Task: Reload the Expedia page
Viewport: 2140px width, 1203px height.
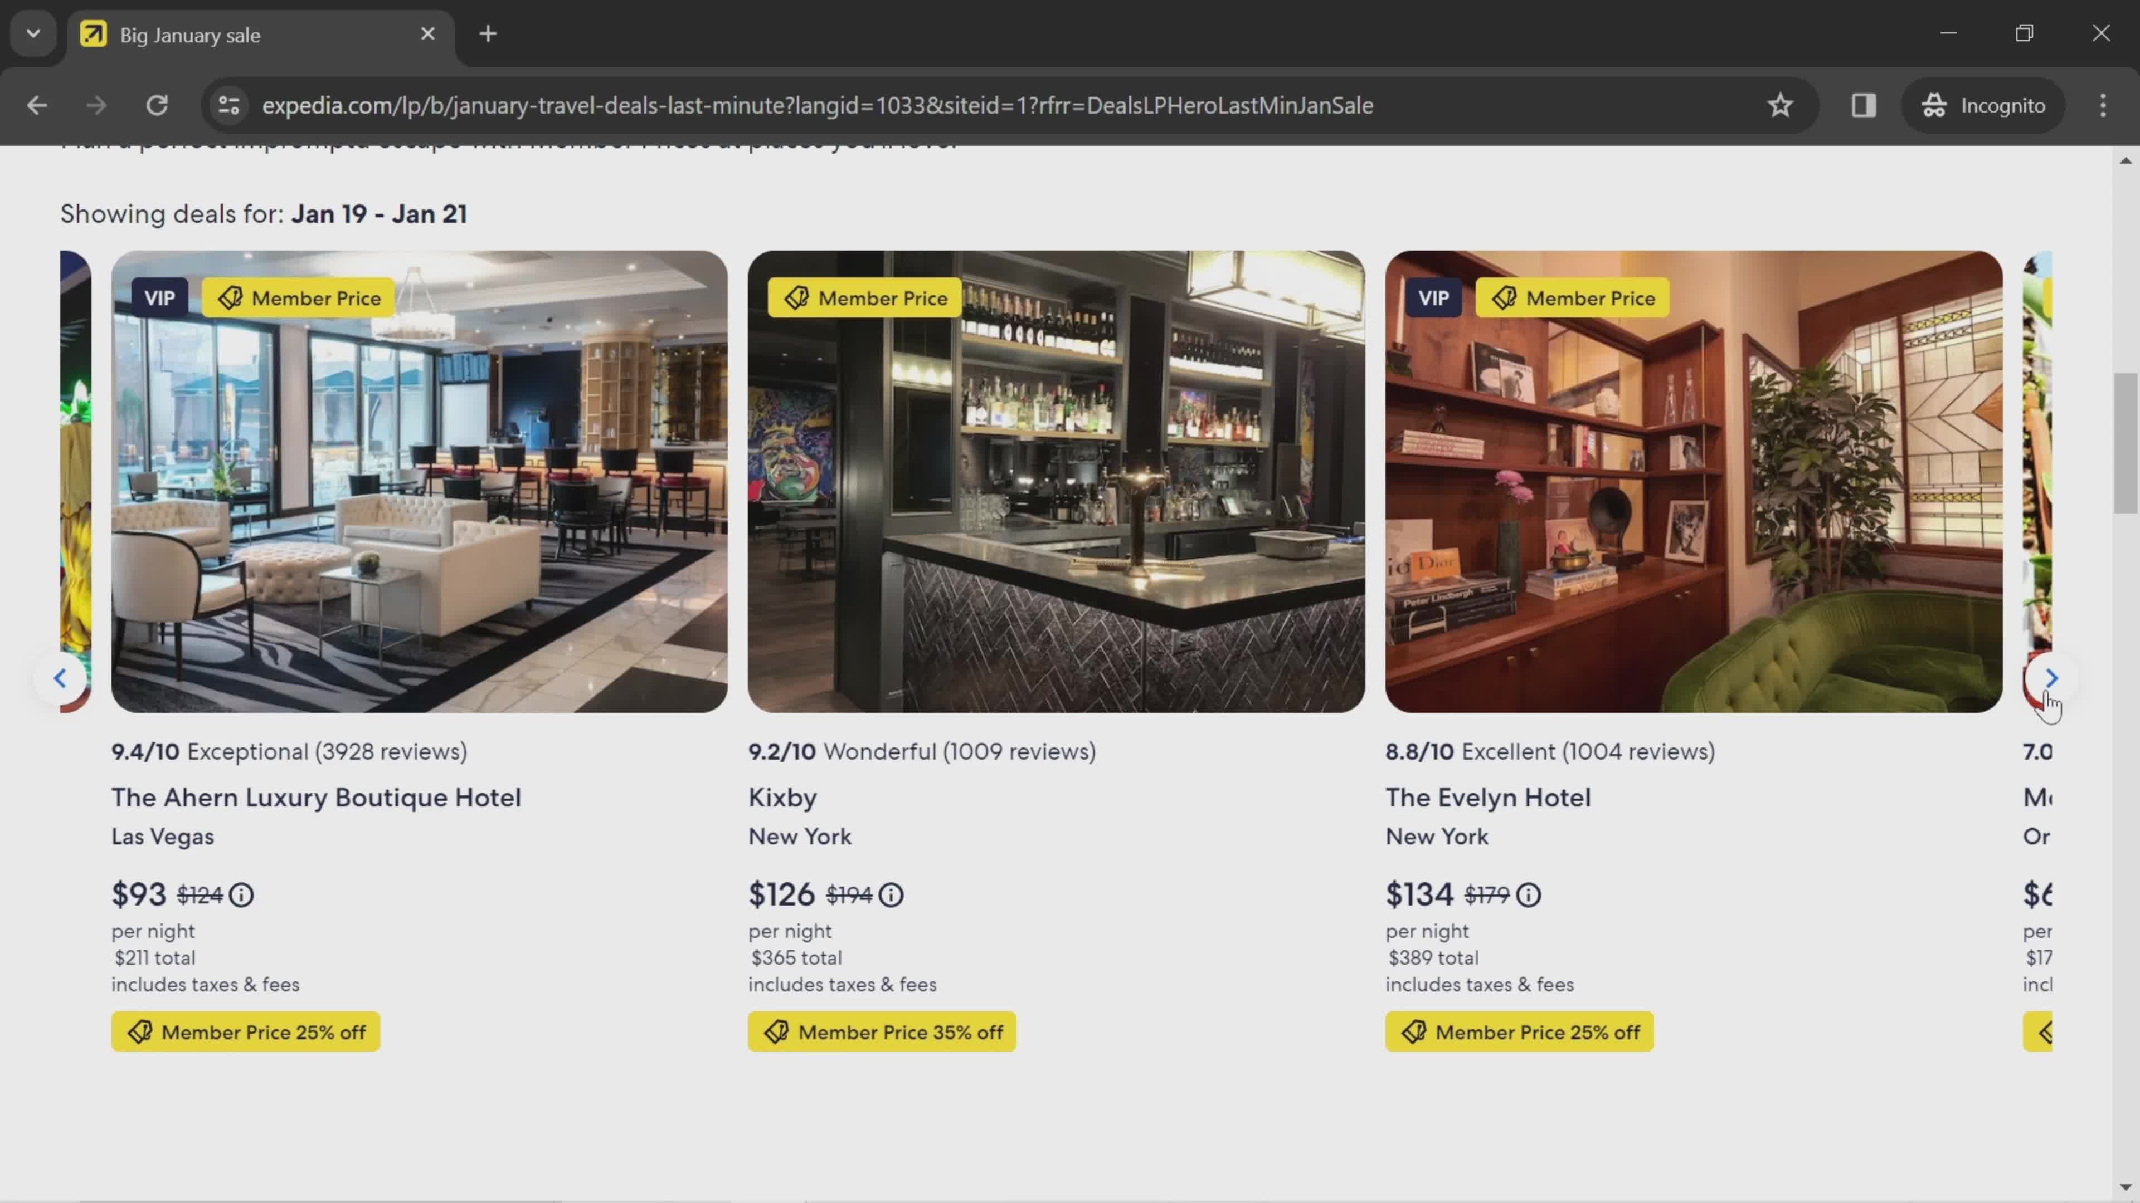Action: [157, 105]
